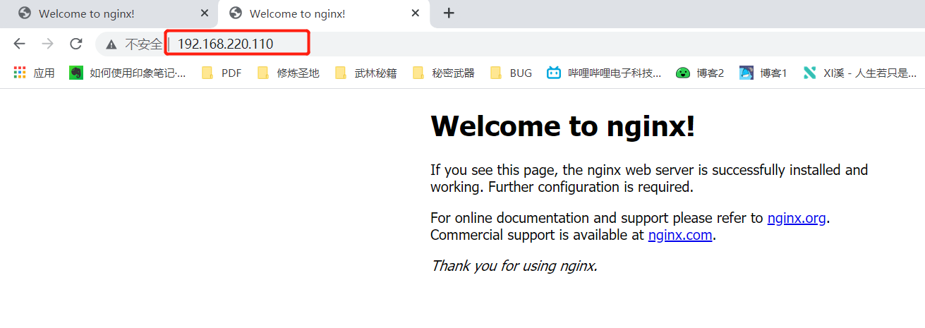Open the 哔哩哔哩电子科技 bookmark
Image resolution: width=925 pixels, height=328 pixels.
(x=604, y=72)
